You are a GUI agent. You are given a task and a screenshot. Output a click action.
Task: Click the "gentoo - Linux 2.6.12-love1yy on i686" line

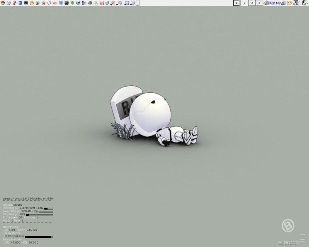click(28, 198)
